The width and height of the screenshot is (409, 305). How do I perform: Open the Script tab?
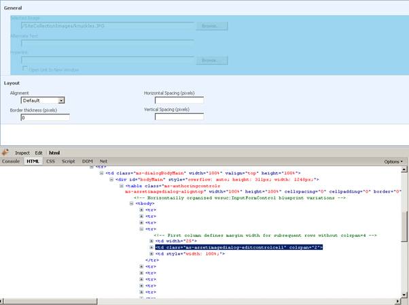68,161
